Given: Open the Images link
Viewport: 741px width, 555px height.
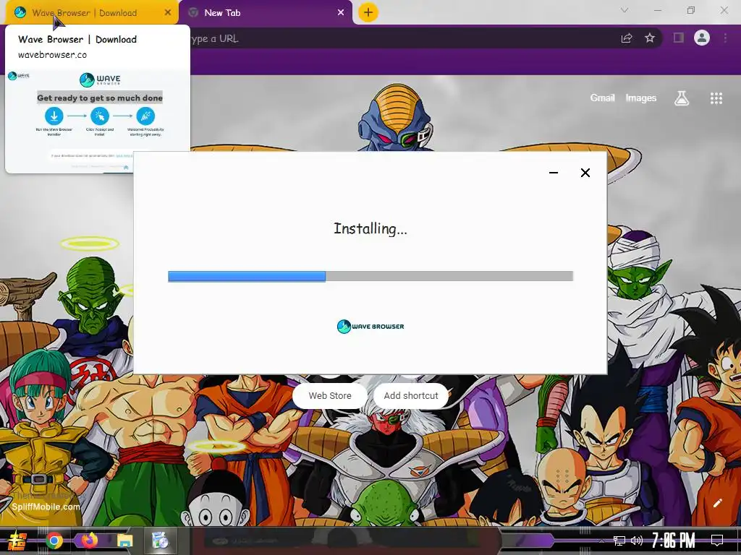Looking at the screenshot, I should pos(641,98).
